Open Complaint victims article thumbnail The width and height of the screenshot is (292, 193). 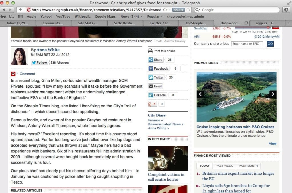[168, 158]
